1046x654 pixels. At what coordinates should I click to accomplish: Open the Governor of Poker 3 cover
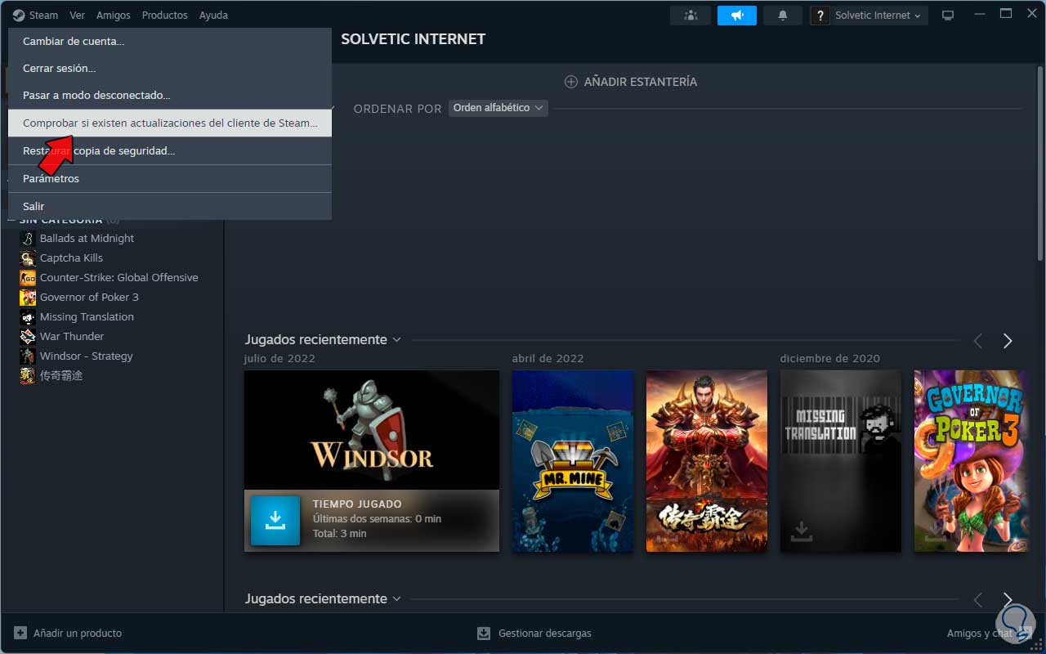970,461
